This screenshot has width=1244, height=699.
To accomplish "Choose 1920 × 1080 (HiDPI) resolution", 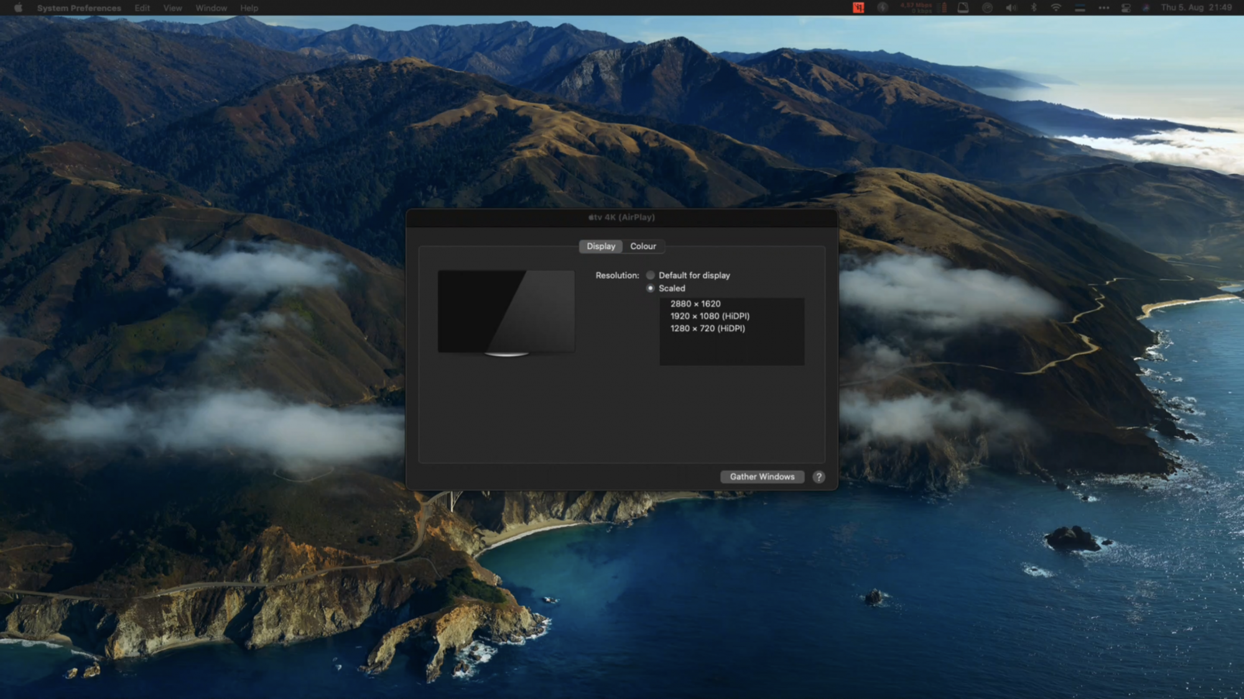I will 710,316.
